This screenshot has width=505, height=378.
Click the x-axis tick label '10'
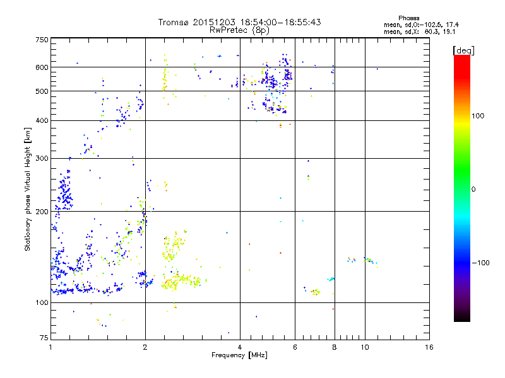point(365,347)
